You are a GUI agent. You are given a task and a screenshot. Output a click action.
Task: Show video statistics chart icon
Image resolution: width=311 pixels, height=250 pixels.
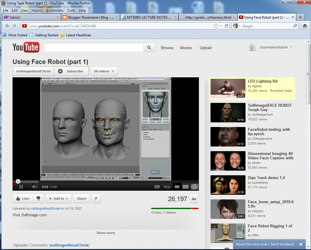(194, 199)
